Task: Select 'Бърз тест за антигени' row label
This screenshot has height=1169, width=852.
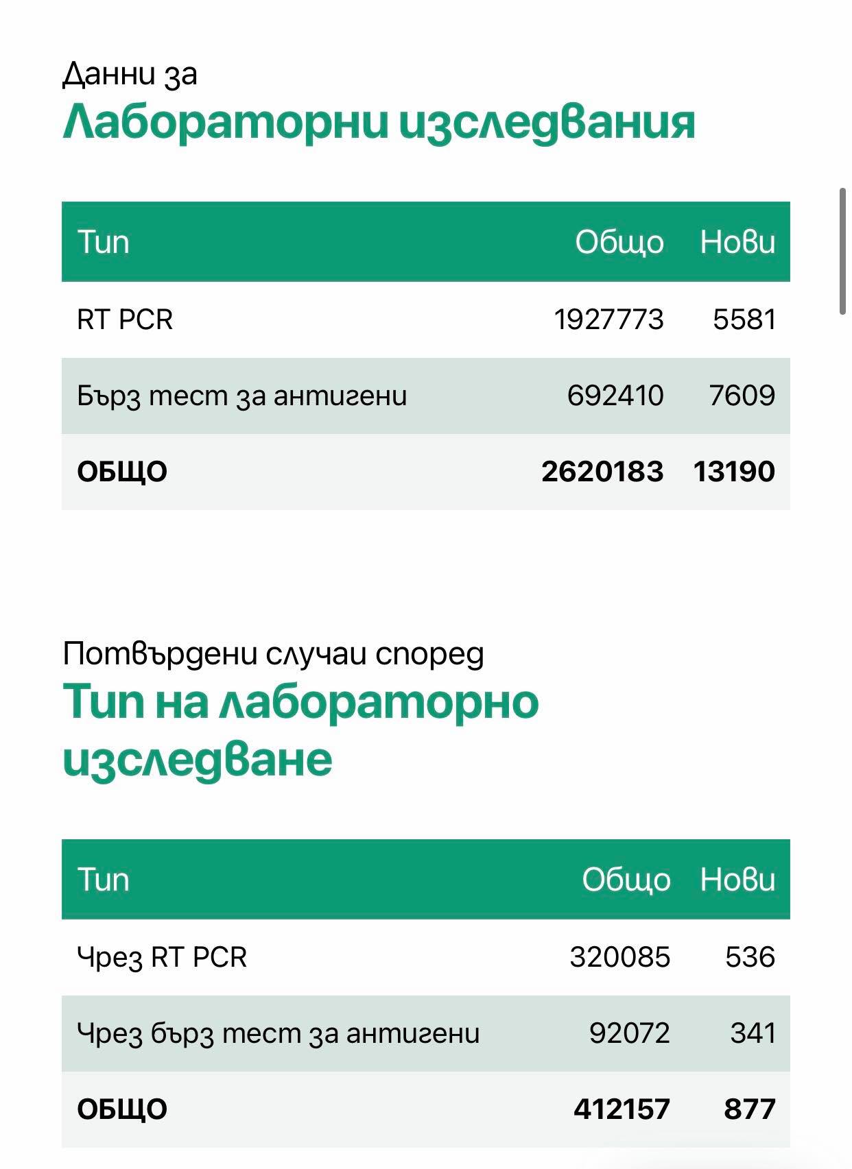Action: pos(242,396)
